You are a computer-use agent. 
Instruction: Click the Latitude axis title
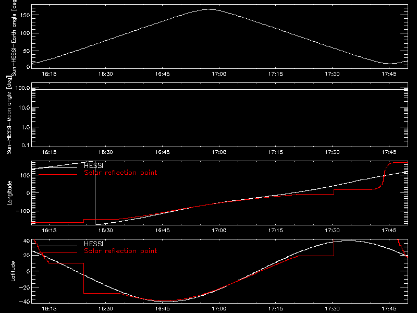[13, 271]
